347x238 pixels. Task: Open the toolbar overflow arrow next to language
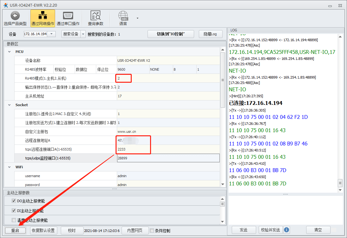(137, 18)
